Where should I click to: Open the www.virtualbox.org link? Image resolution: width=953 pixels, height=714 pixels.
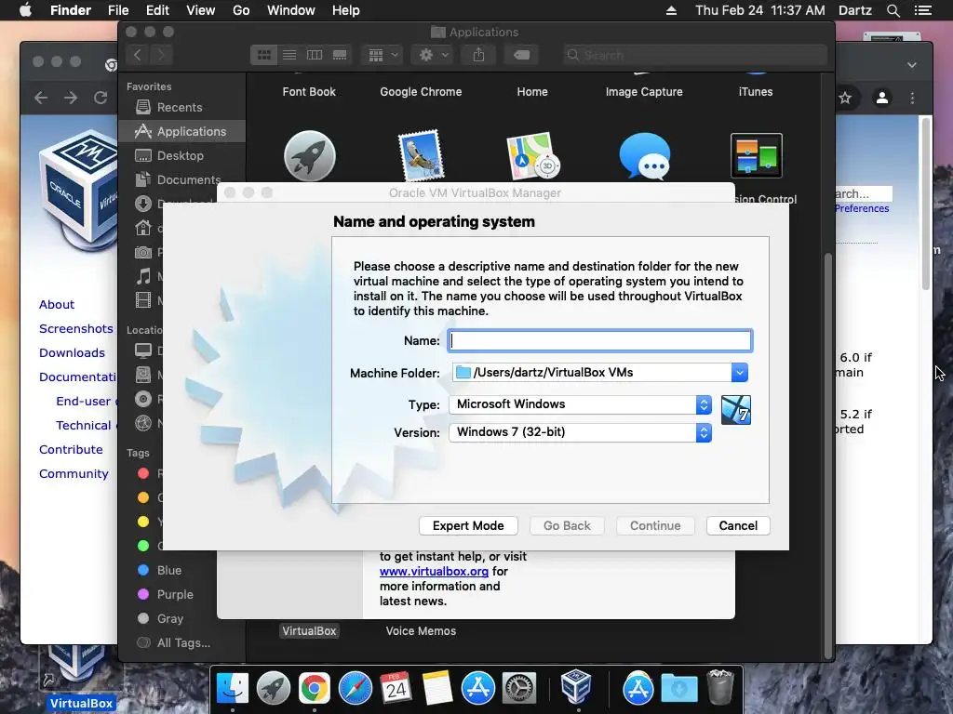coord(434,572)
